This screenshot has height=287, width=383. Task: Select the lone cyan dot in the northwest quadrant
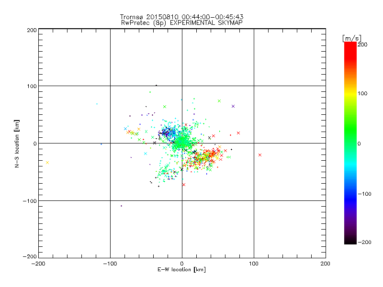97,104
